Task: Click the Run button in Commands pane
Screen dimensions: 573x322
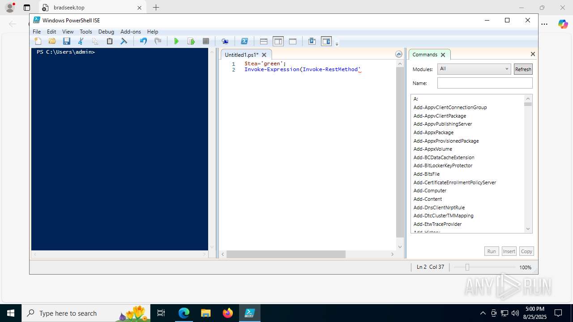Action: pyautogui.click(x=492, y=251)
